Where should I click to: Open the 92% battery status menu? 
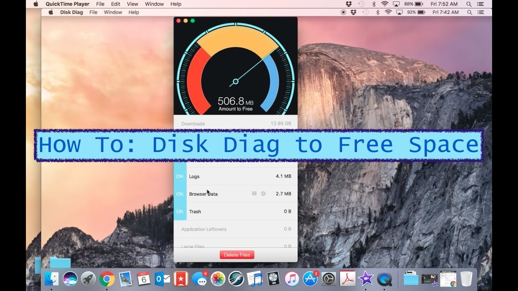point(416,12)
